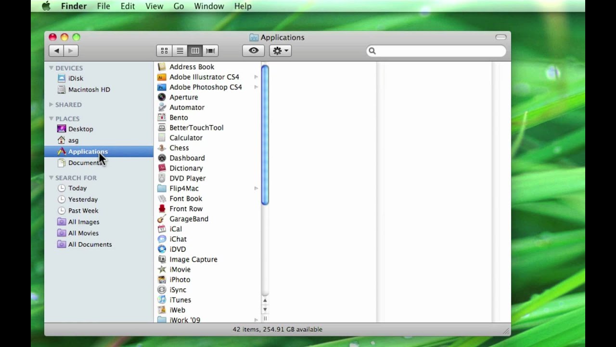Screen dimensions: 616x347
Task: Open the Address Book app icon
Action: [162, 67]
